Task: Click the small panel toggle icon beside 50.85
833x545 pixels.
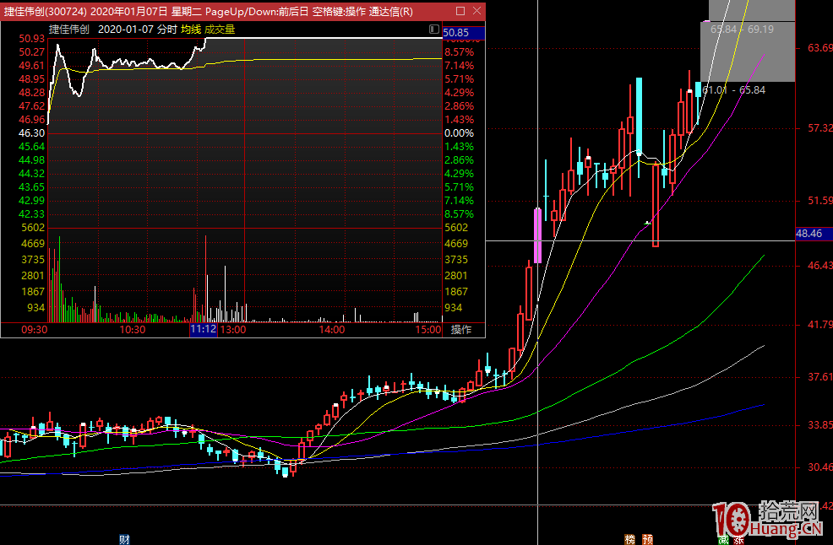Action: click(x=434, y=30)
